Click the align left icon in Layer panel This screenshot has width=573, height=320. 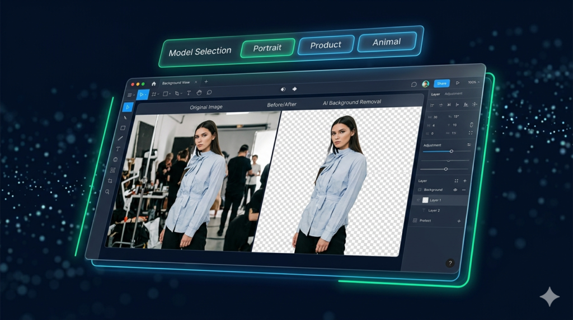[x=432, y=105]
